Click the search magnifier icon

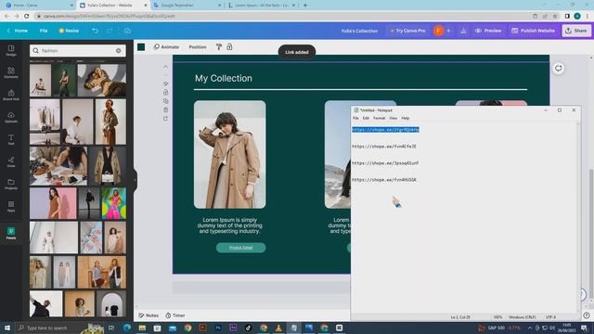[x=35, y=50]
